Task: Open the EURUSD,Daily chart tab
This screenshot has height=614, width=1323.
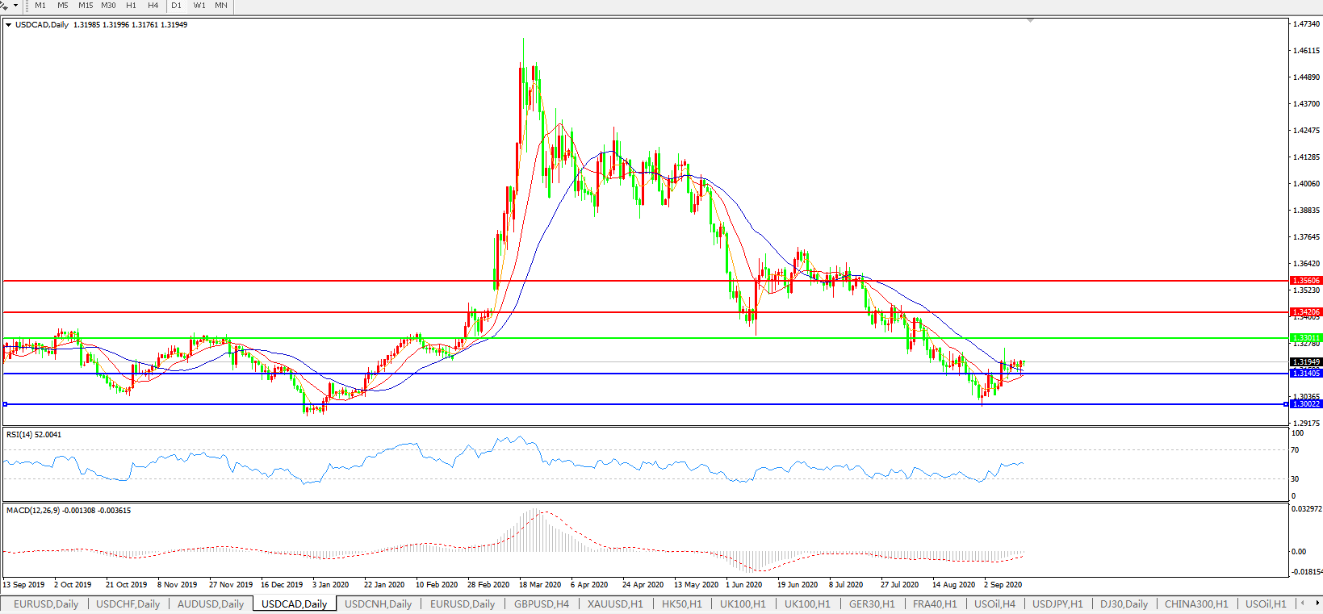Action: coord(46,604)
